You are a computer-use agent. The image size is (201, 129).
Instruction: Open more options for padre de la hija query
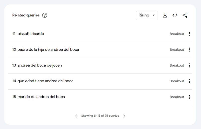[189, 50]
